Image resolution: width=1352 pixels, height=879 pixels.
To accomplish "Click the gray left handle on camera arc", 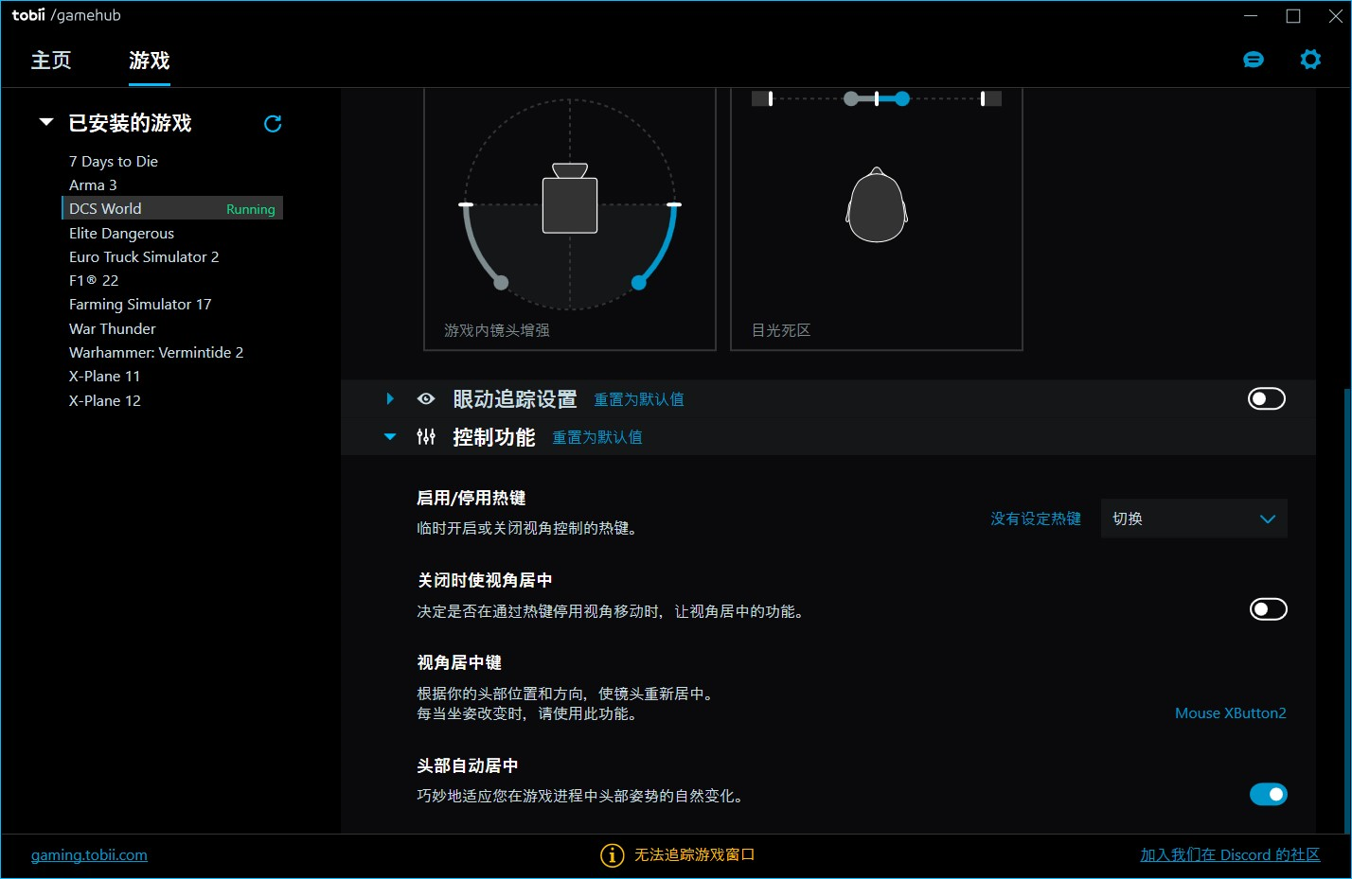I will (x=501, y=282).
